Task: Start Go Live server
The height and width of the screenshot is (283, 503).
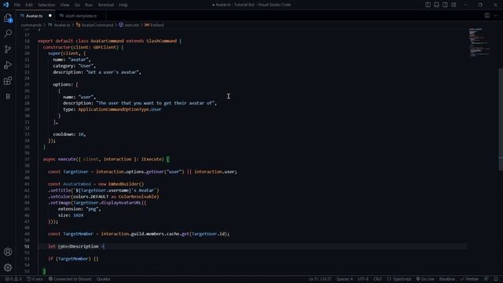Action: pyautogui.click(x=425, y=279)
